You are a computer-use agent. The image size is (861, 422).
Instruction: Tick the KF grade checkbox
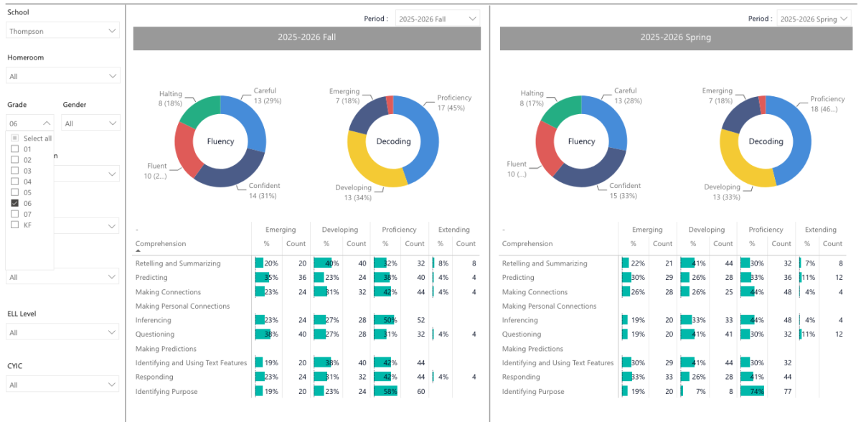tap(14, 225)
